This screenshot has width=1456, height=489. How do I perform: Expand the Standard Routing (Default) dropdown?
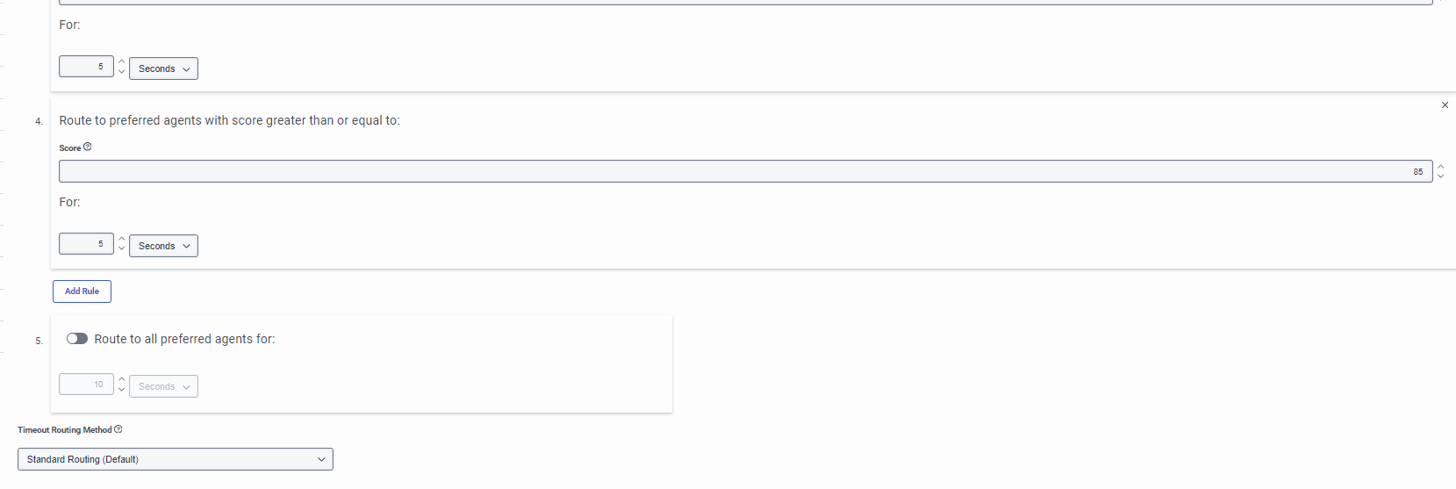click(x=176, y=459)
